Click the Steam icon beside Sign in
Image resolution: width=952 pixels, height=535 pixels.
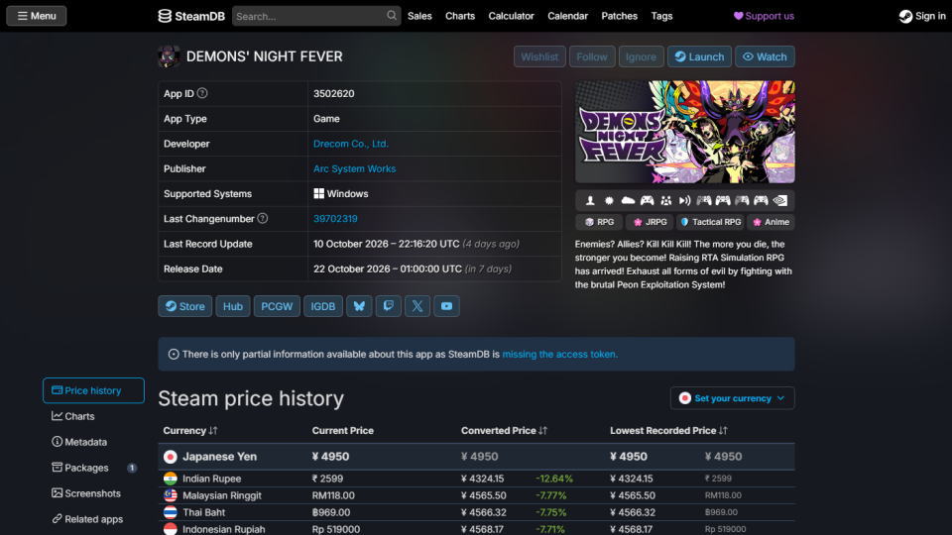point(905,17)
